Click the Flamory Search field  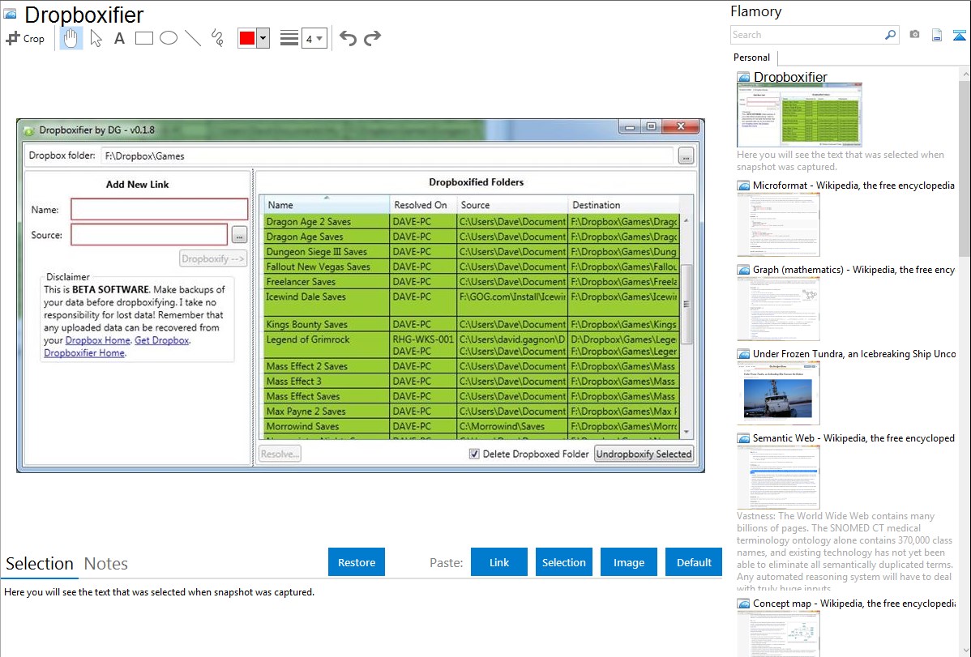(807, 35)
